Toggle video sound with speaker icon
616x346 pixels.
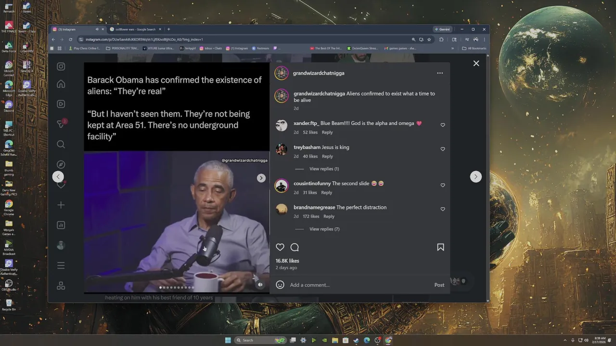click(x=260, y=284)
